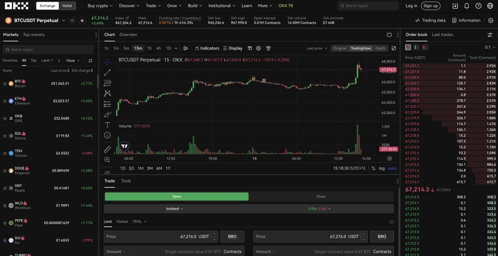Open order book preferences sliders icon
Screen dimensions: 498x256
(490, 35)
